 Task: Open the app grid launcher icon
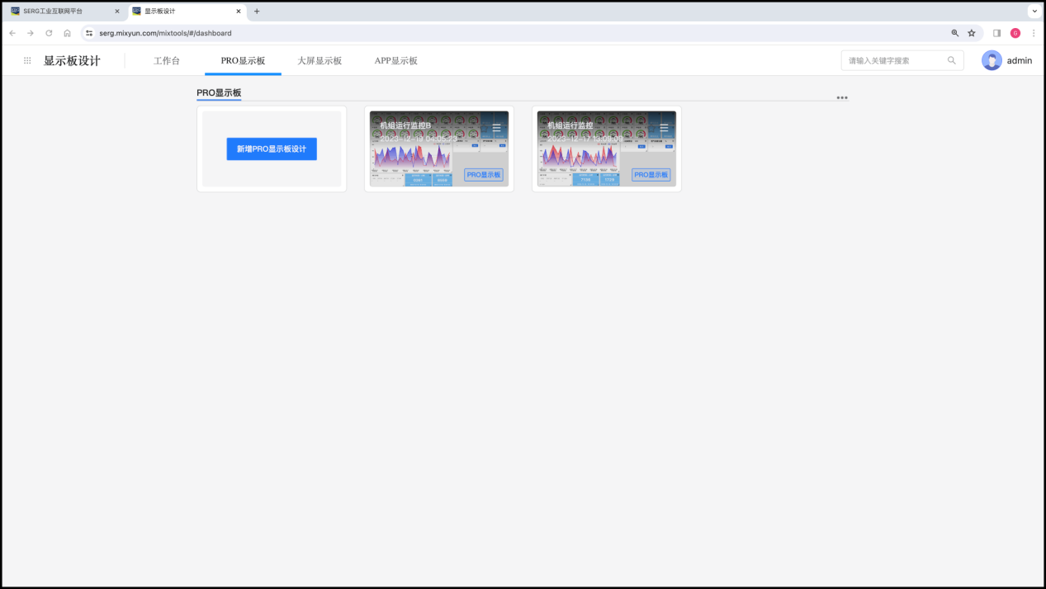coord(27,60)
